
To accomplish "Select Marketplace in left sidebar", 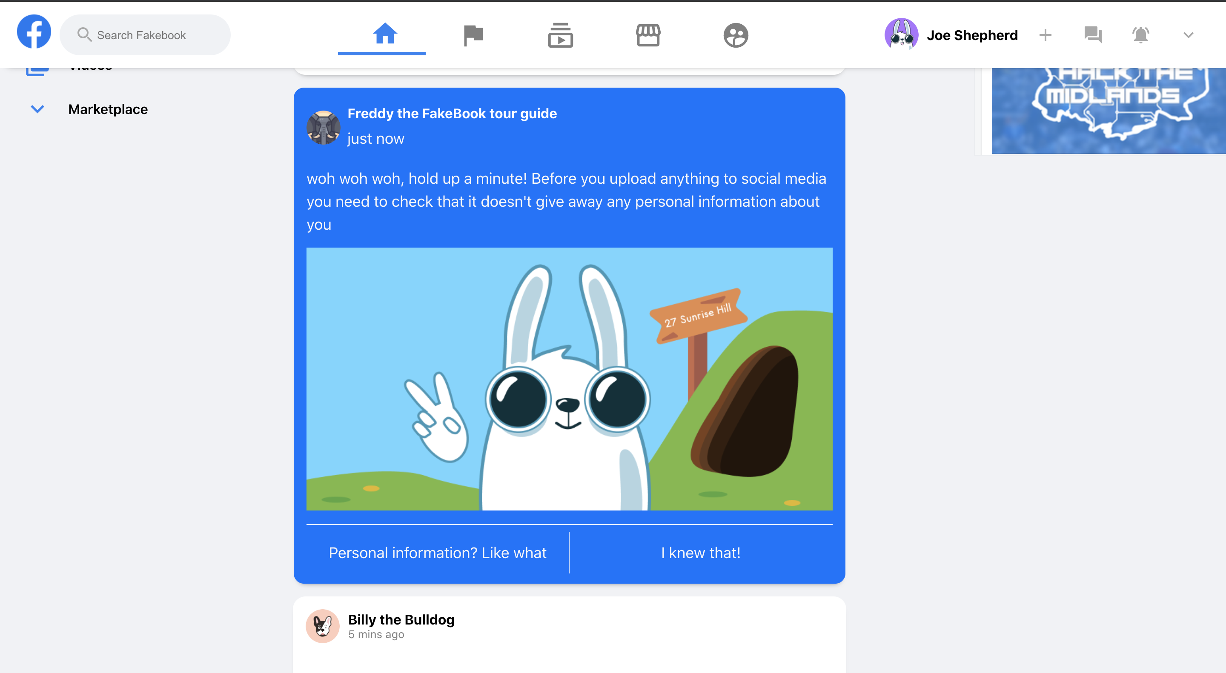I will pyautogui.click(x=108, y=109).
